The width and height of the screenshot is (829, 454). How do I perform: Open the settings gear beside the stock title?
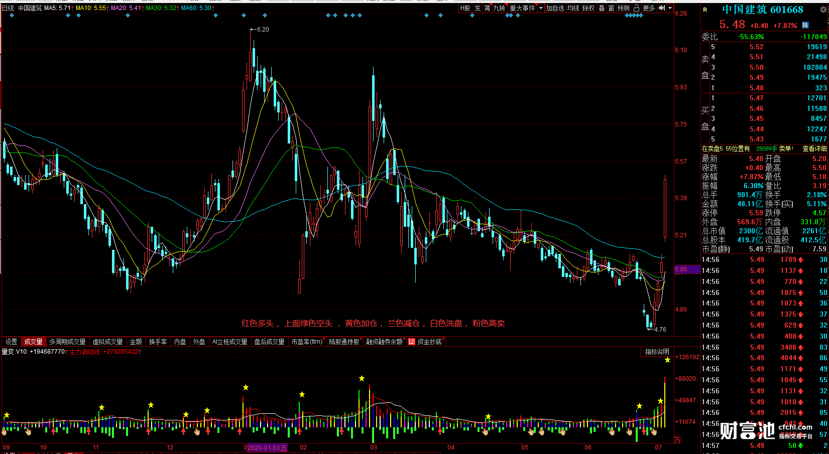tap(822, 10)
